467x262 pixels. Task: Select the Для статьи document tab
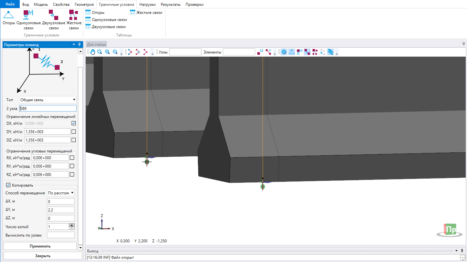(96, 44)
